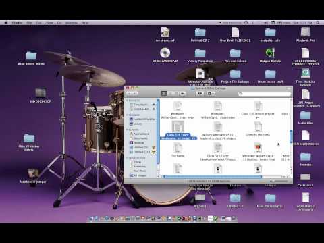Go back in the Finder window

[x=130, y=93]
